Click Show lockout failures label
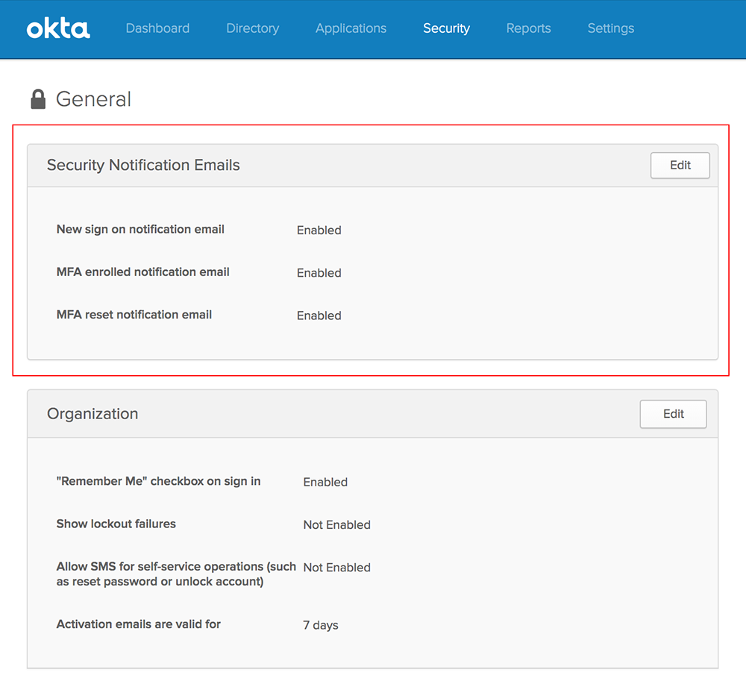Image resolution: width=746 pixels, height=681 pixels. pos(116,524)
